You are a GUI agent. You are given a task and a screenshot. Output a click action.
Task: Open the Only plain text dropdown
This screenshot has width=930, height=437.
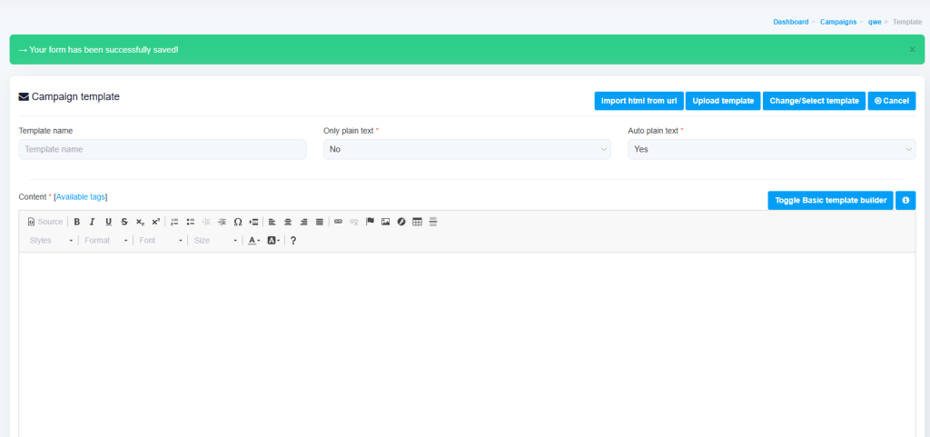(x=467, y=149)
